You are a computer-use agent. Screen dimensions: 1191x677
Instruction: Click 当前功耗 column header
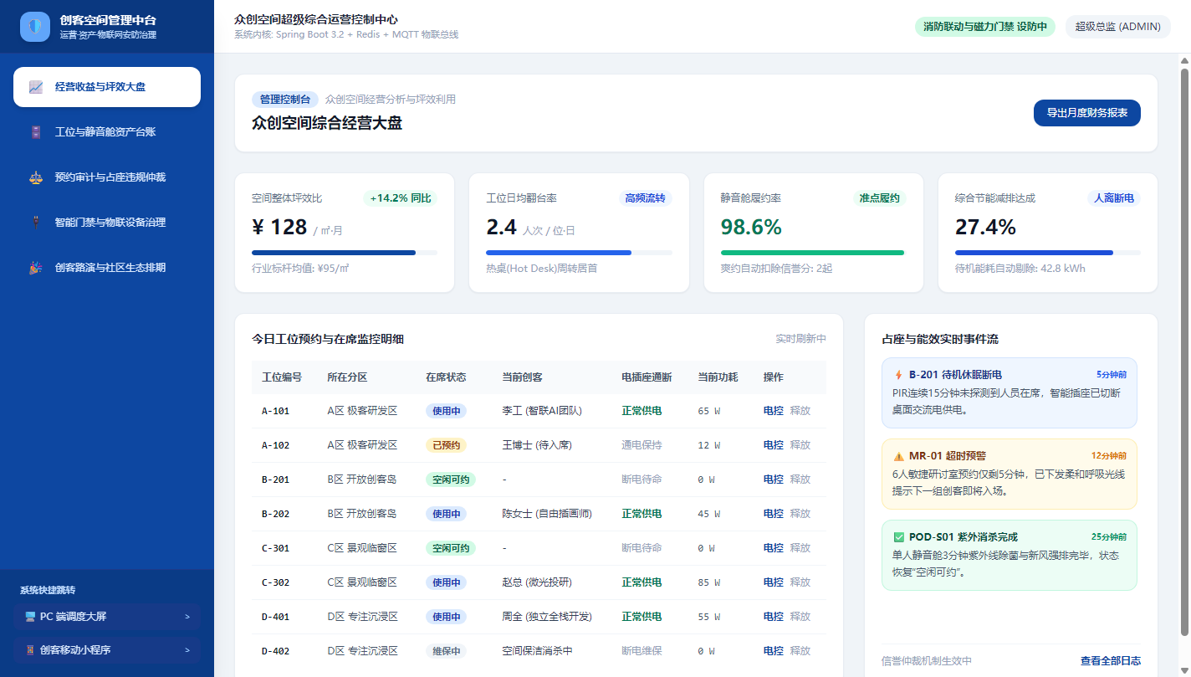point(718,377)
